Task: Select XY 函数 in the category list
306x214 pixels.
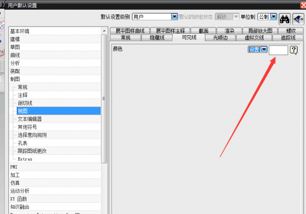Action: (55, 199)
